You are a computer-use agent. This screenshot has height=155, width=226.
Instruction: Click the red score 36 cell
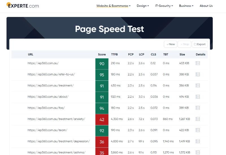click(102, 142)
